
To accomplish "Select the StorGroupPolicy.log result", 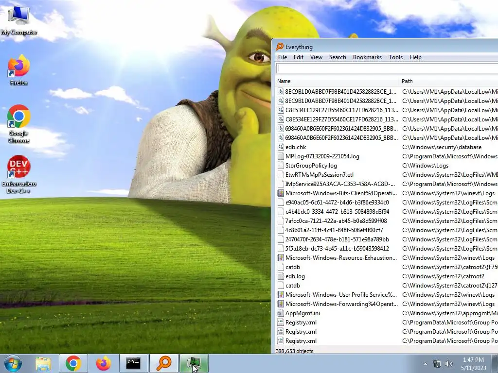I will pyautogui.click(x=387, y=165).
